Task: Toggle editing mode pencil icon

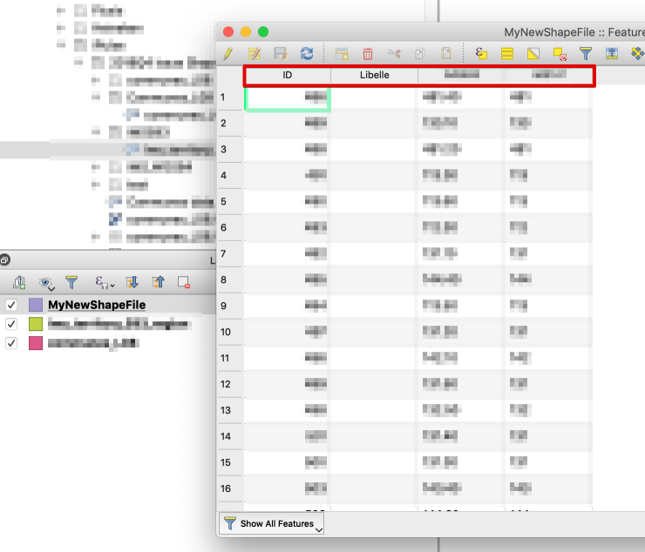Action: click(x=228, y=54)
